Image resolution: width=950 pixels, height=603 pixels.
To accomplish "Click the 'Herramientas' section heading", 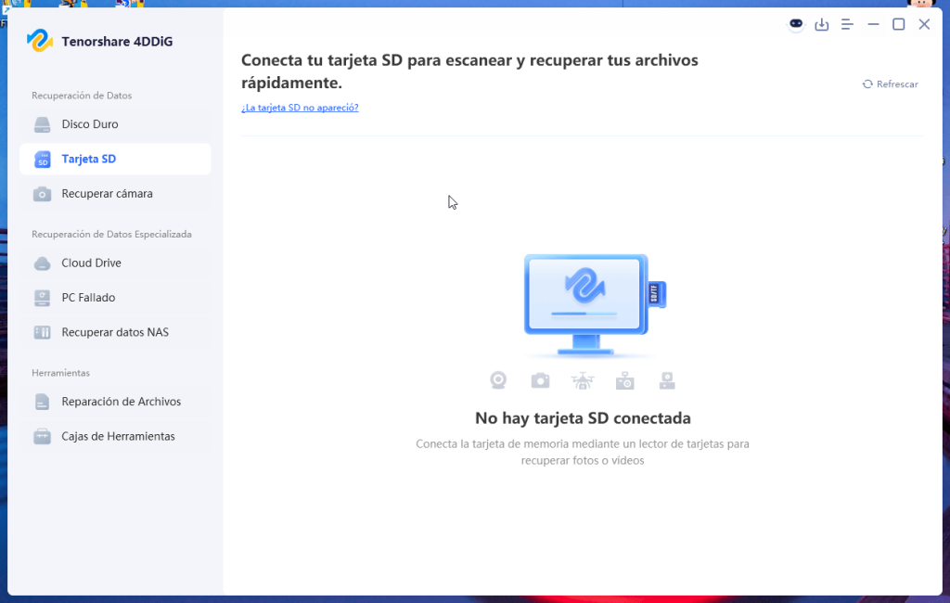I will tap(60, 373).
